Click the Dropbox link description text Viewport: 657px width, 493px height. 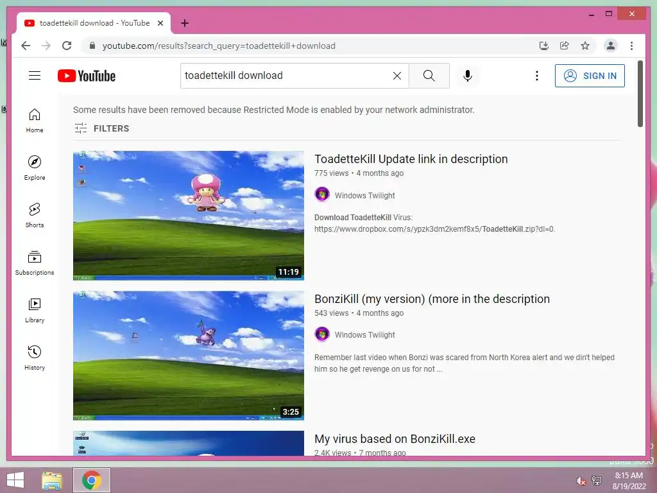pos(434,223)
